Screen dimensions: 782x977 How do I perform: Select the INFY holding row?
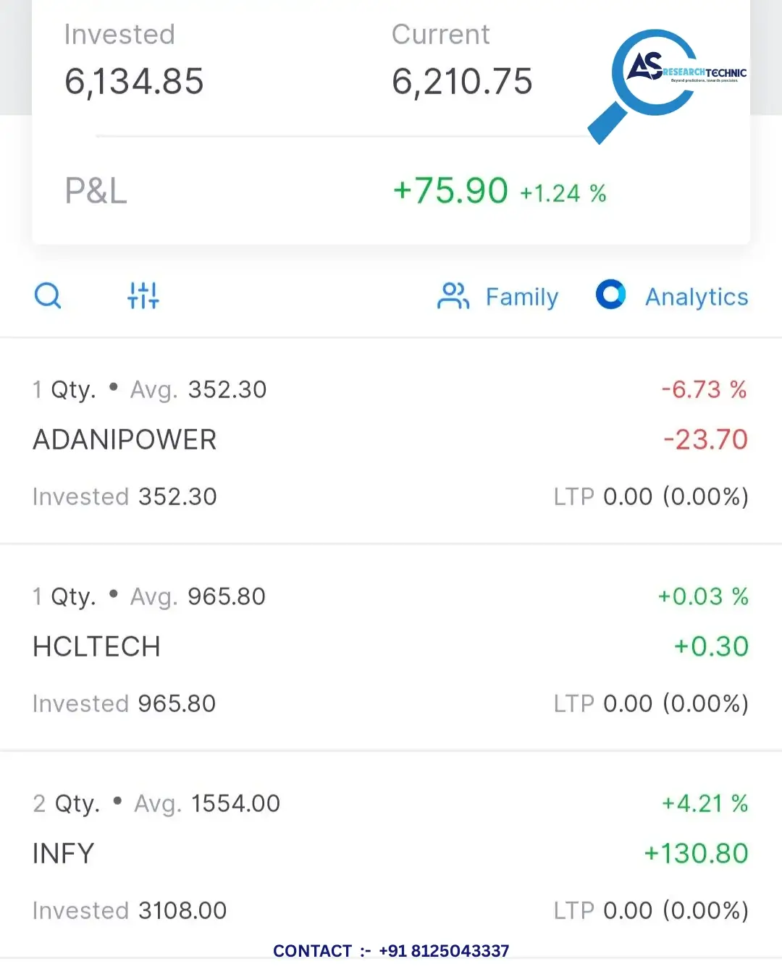click(391, 855)
